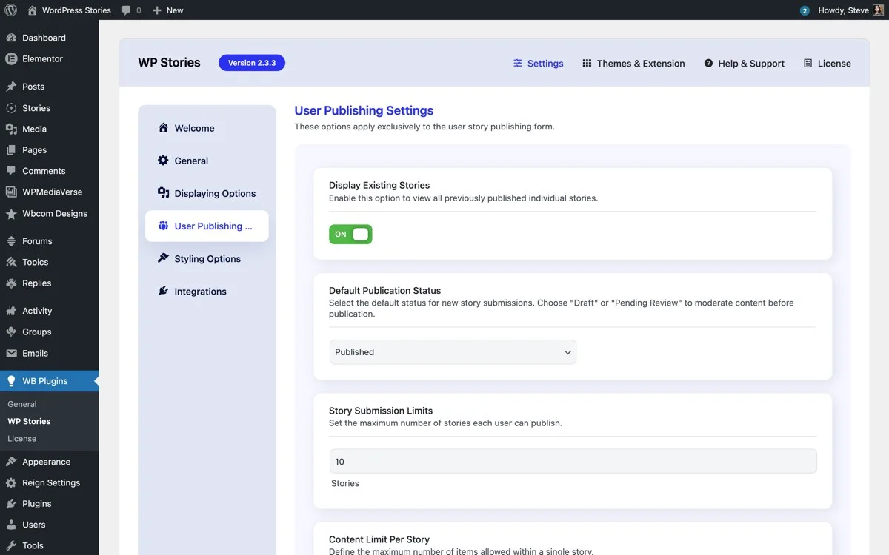Open the Stories menu in the admin sidebar
The width and height of the screenshot is (889, 555).
35,107
